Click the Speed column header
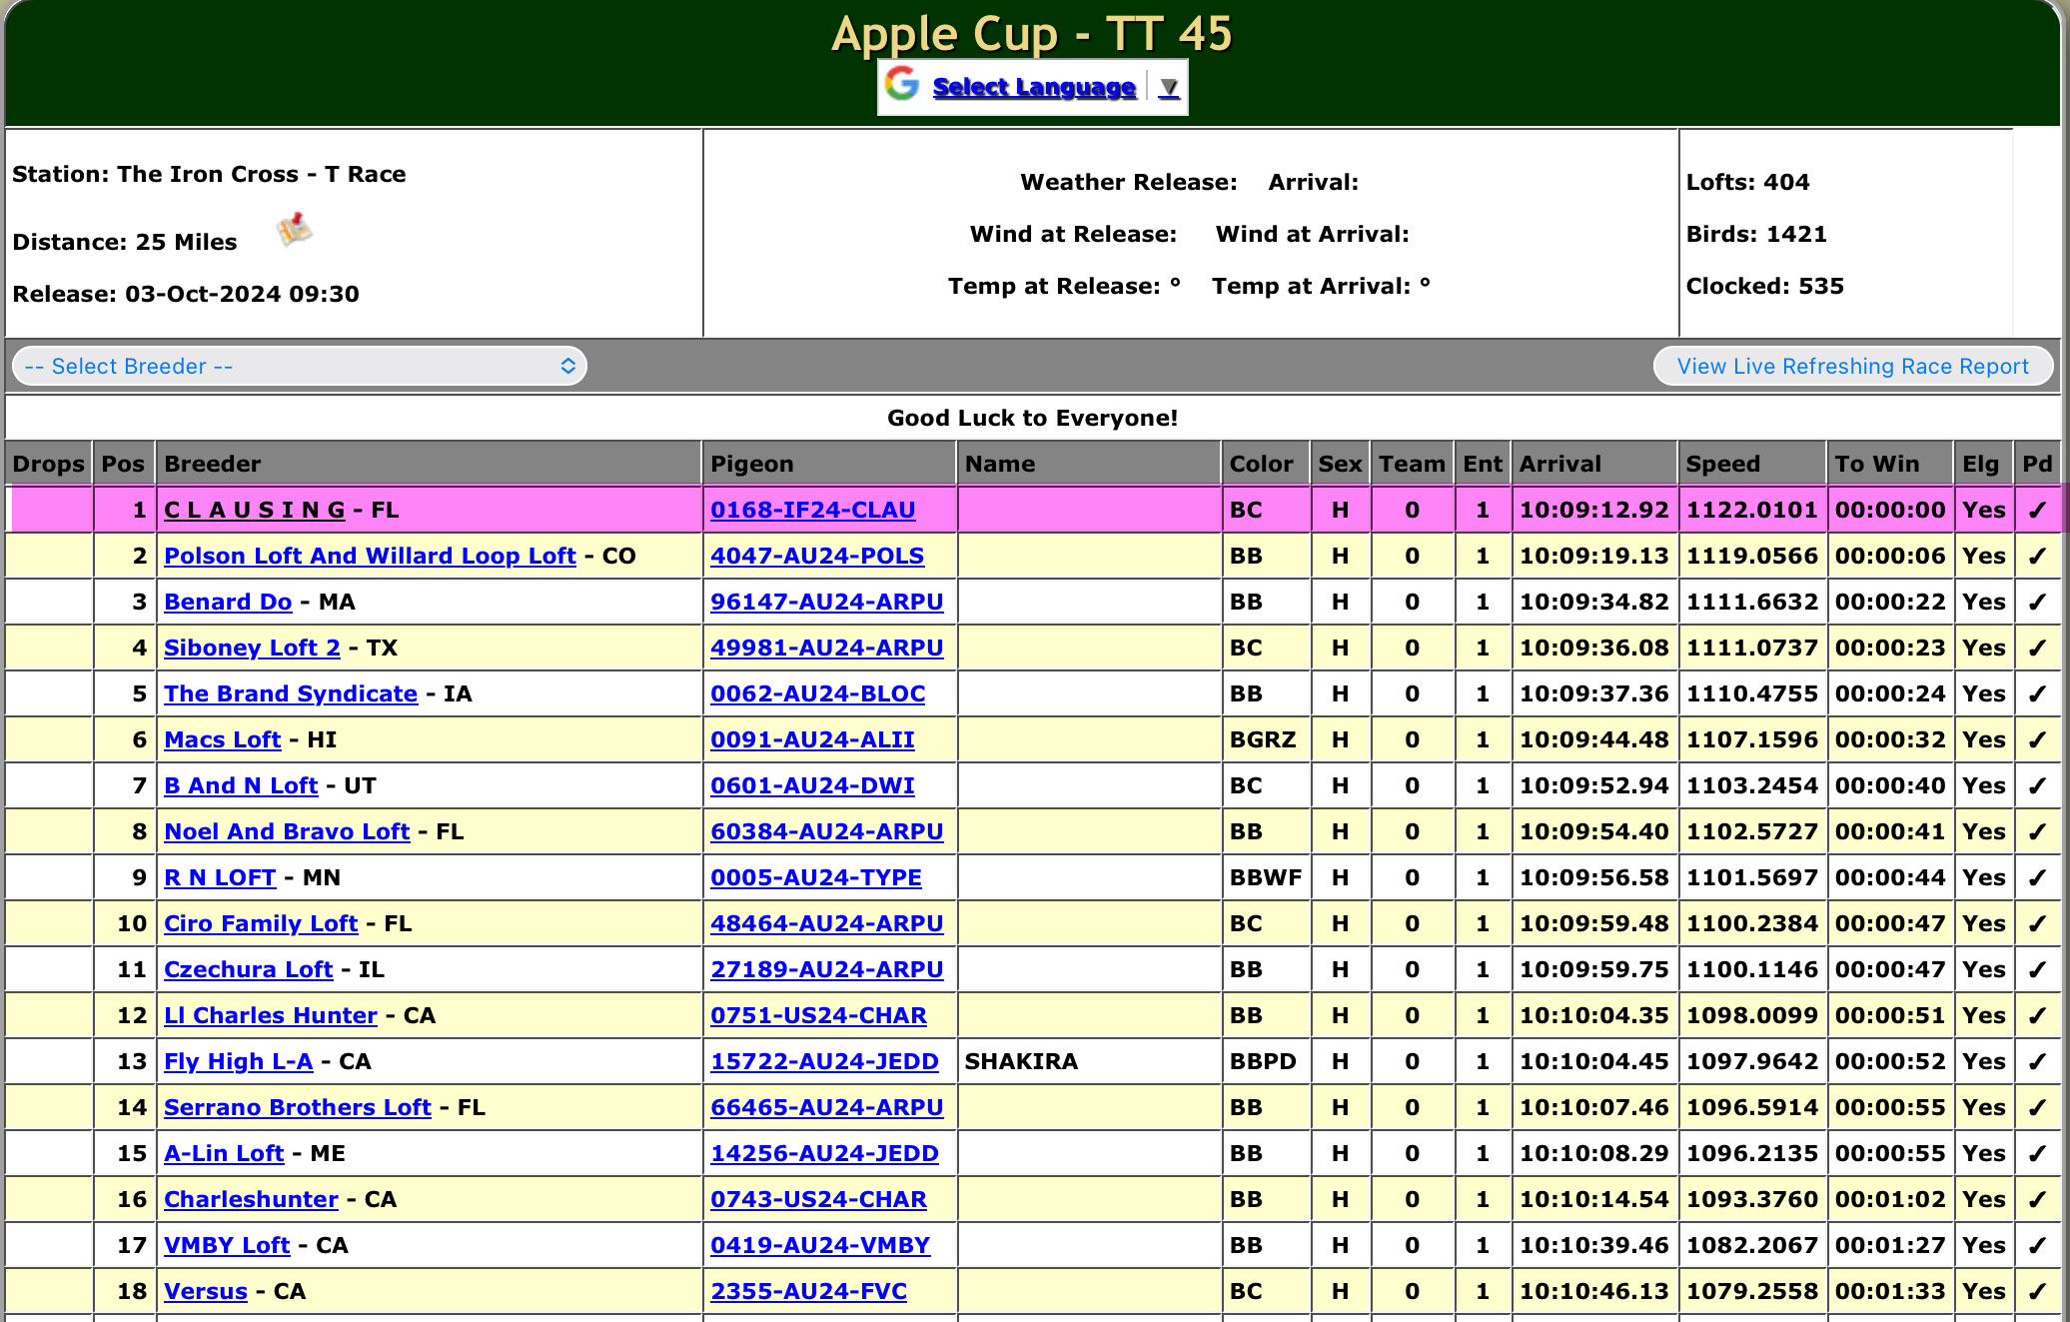Screen dimensions: 2070x1322 pos(1752,464)
